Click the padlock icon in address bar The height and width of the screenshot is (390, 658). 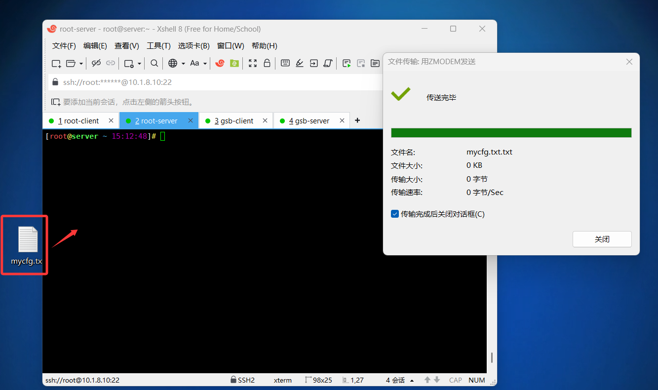click(55, 82)
